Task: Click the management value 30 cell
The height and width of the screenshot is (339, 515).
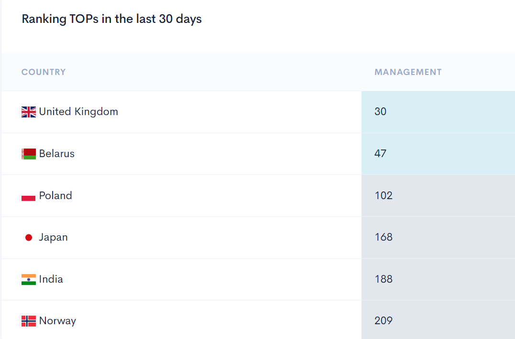Action: point(438,112)
